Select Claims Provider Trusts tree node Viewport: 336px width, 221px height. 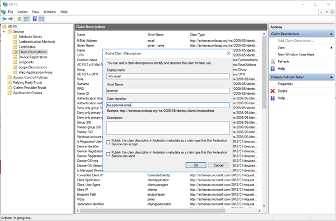click(30, 88)
